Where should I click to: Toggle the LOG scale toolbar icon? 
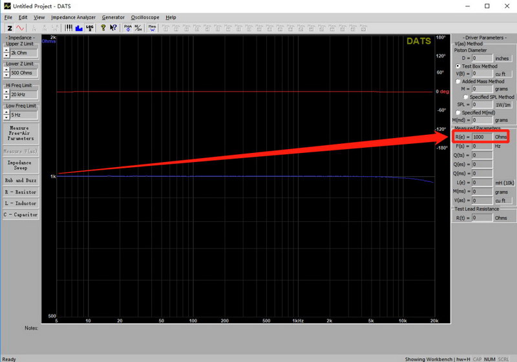click(x=89, y=28)
